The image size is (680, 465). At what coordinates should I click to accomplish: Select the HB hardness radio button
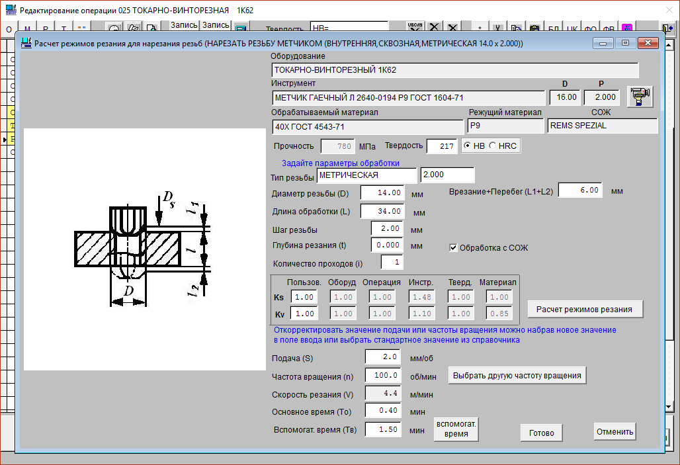[468, 146]
